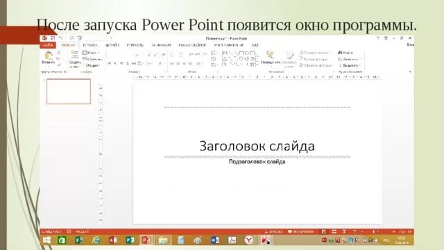The width and height of the screenshot is (444, 250).
Task: Click the Find binoculars icon
Action: coord(340,53)
